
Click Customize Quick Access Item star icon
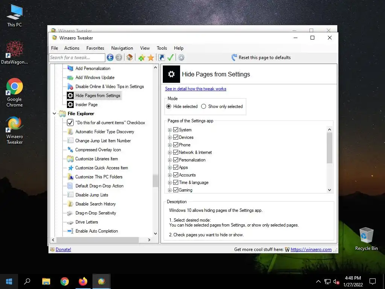[x=70, y=168]
